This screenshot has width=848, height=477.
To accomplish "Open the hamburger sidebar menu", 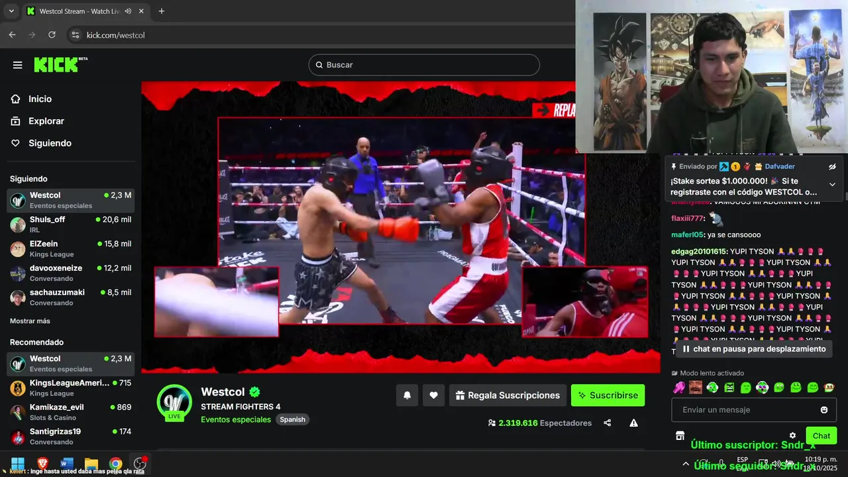I will click(18, 65).
